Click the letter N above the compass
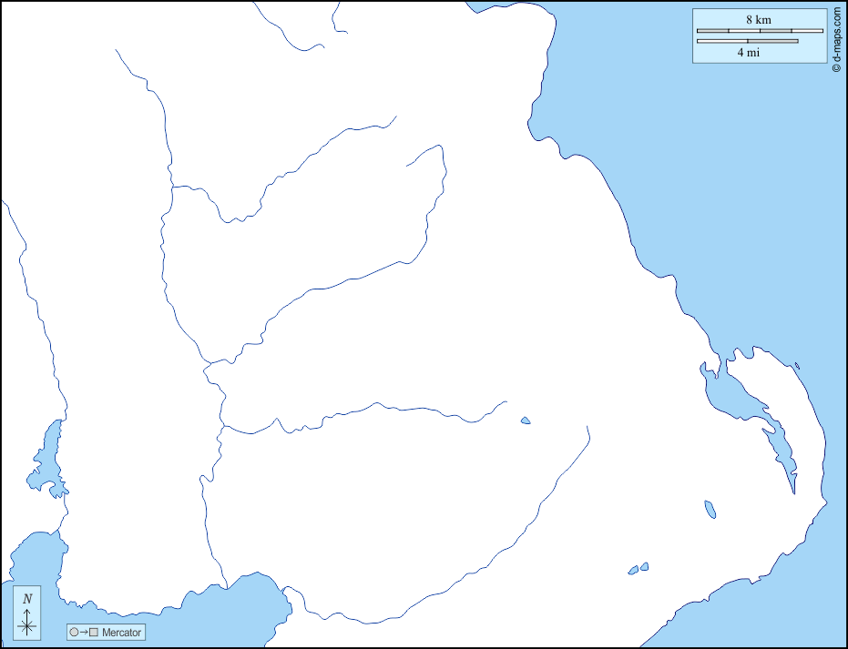848x649 pixels. pyautogui.click(x=27, y=599)
